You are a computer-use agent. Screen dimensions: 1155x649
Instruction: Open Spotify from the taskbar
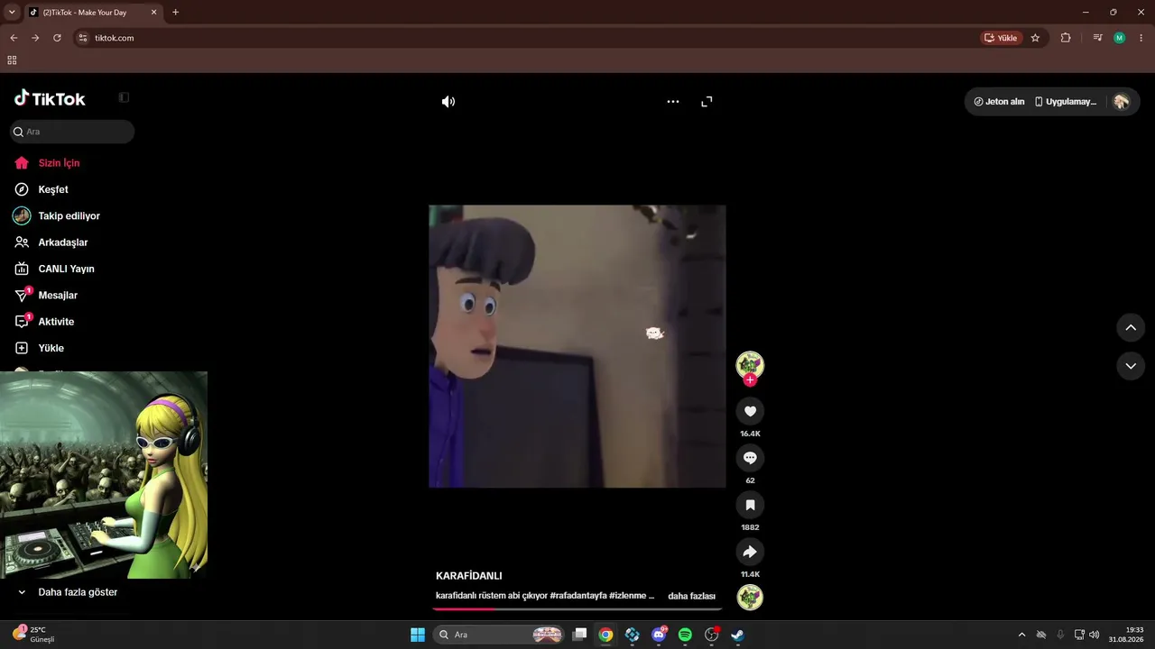pos(685,635)
